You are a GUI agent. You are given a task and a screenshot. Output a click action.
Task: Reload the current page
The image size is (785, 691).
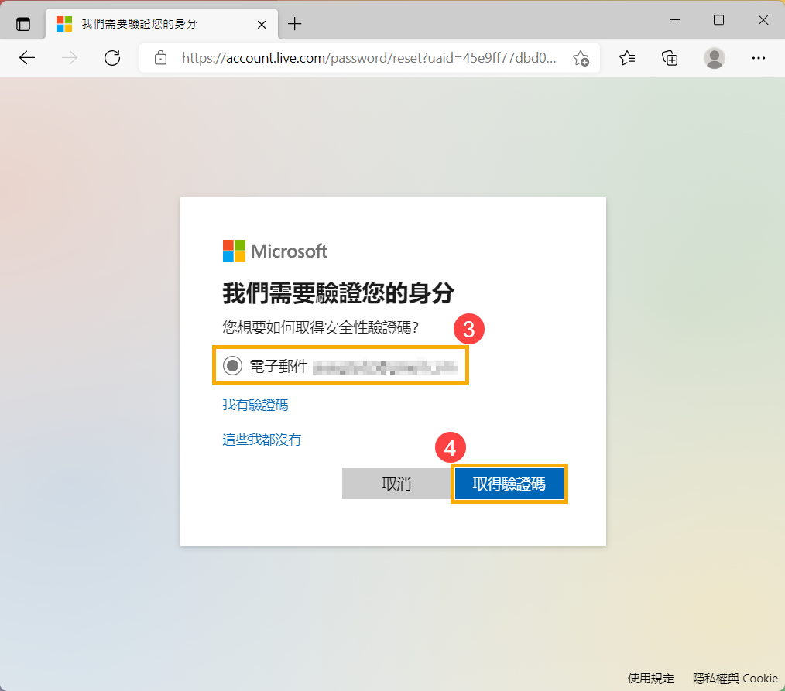(x=112, y=58)
